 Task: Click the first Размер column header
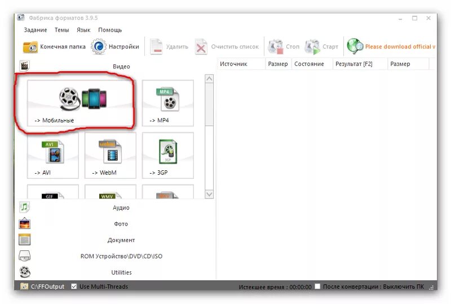tap(278, 64)
